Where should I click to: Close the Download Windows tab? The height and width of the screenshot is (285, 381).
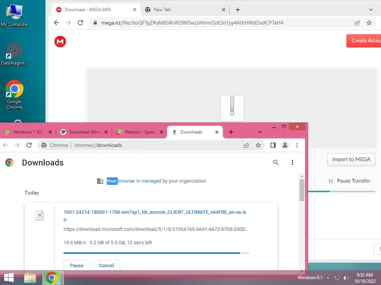pyautogui.click(x=106, y=132)
